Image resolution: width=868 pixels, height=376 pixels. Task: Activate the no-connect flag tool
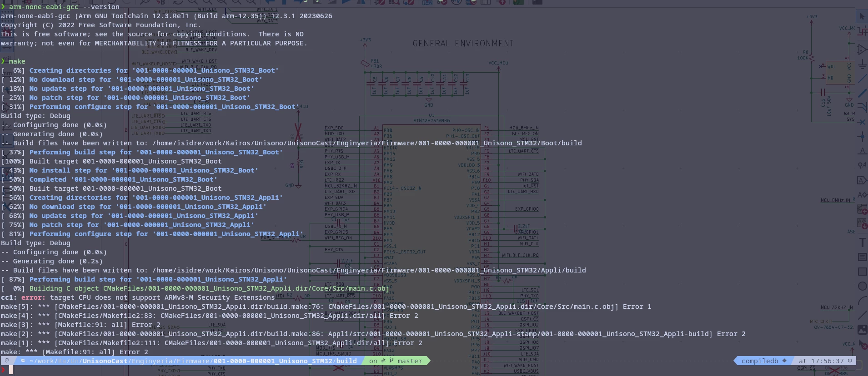pos(862,122)
